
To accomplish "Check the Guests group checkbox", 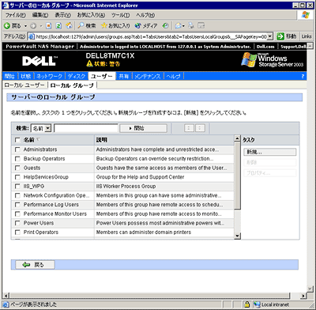I will pos(17,168).
